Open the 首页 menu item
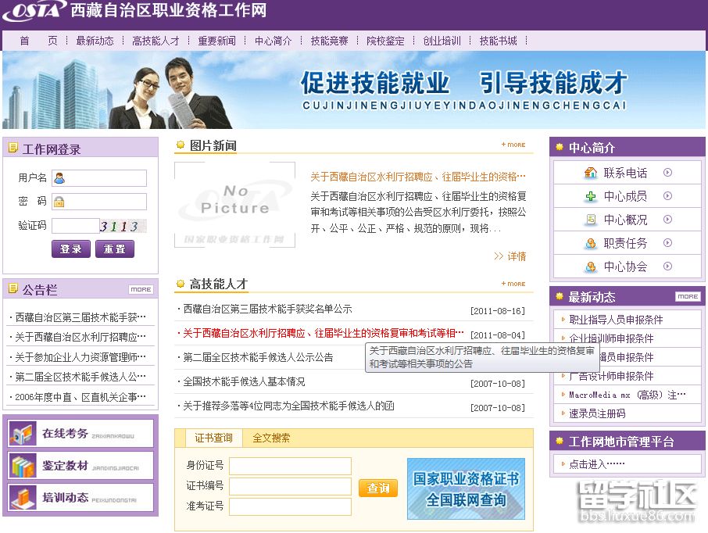The height and width of the screenshot is (533, 708). [x=38, y=41]
